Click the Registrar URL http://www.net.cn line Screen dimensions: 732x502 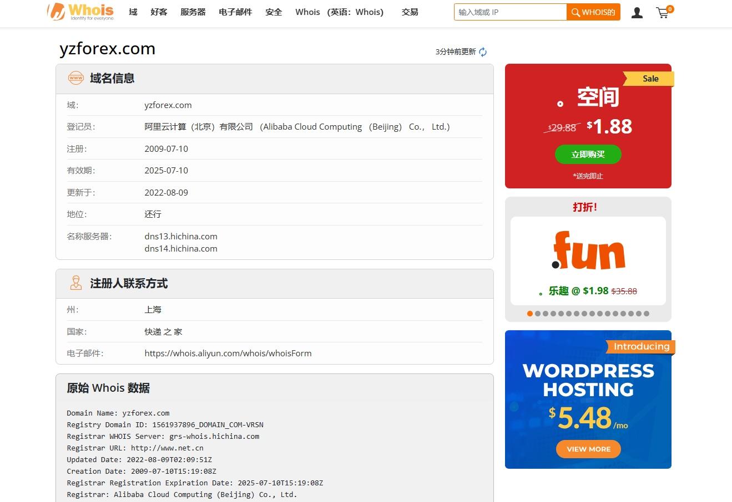[135, 448]
